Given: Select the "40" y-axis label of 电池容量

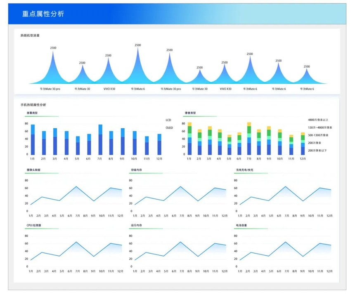Looking at the screenshot, I should click(236, 251).
